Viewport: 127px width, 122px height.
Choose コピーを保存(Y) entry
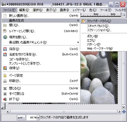(x=41, y=59)
